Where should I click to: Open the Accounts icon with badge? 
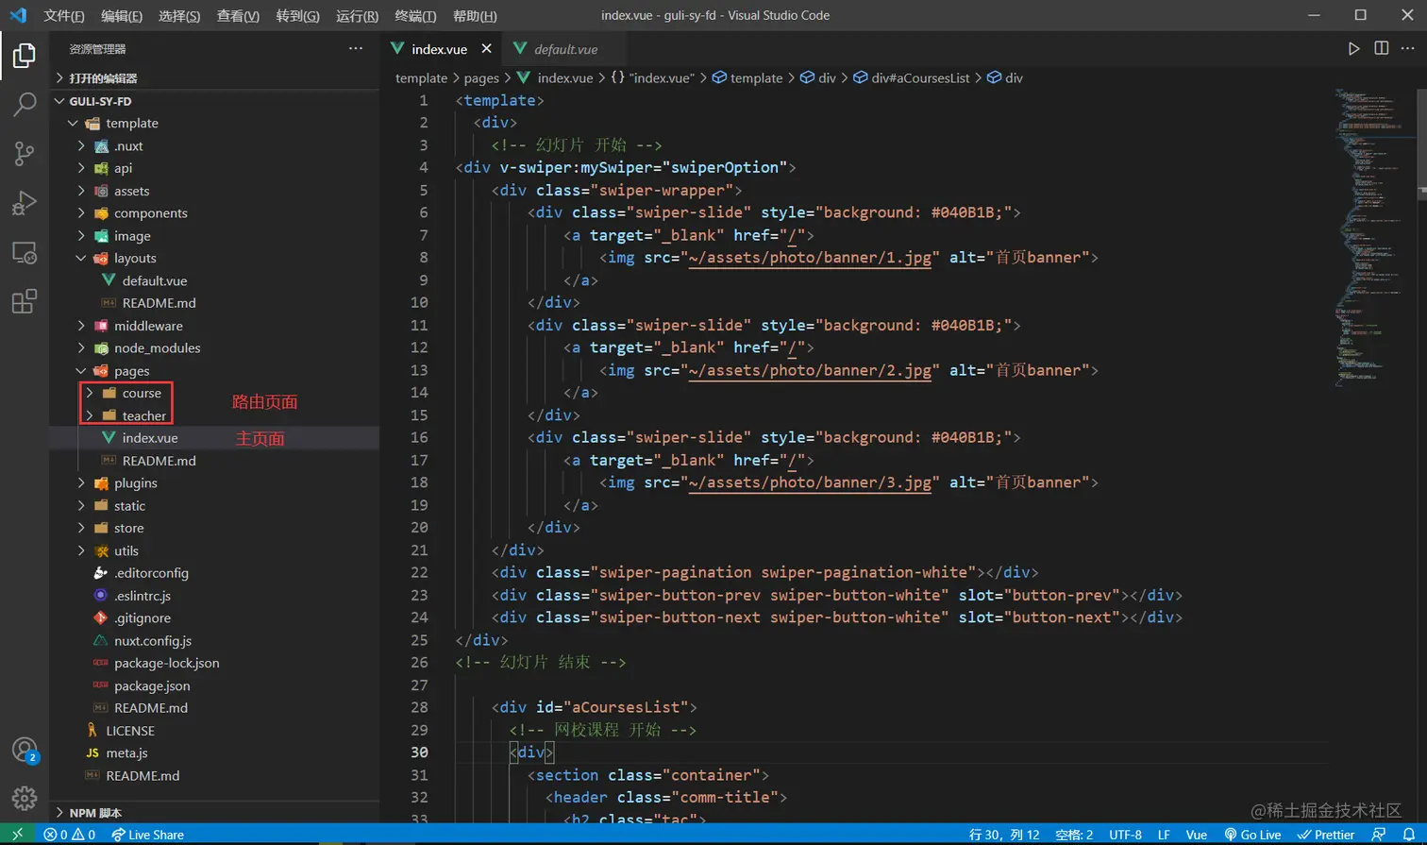tap(25, 751)
